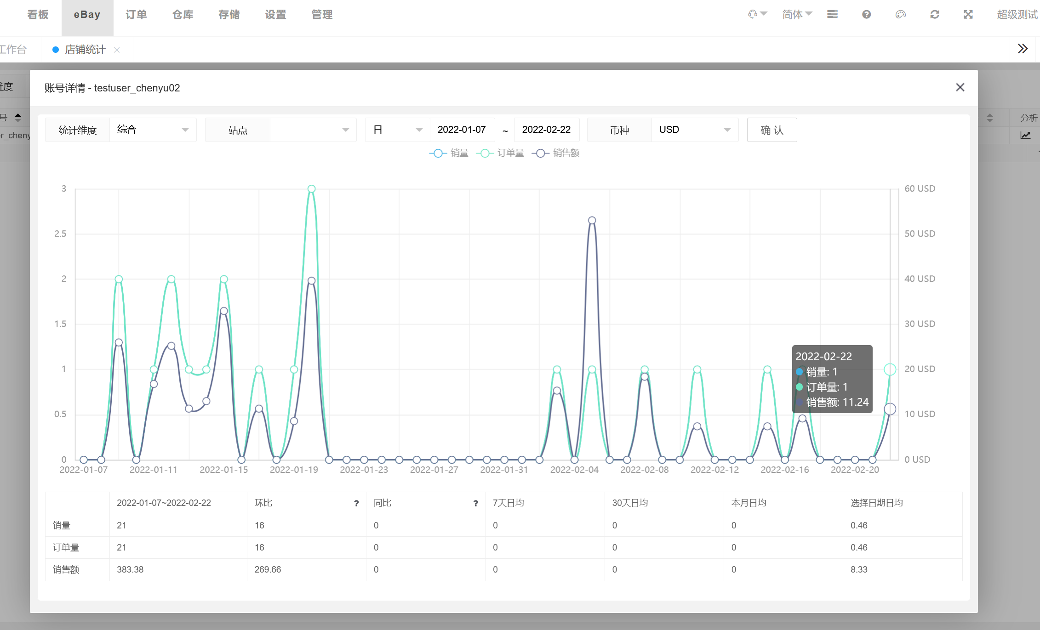Open the 设置 menu
The height and width of the screenshot is (630, 1040).
(x=276, y=15)
